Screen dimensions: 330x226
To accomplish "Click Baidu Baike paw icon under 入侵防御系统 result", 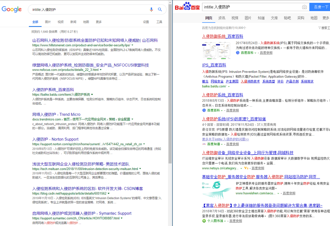I will coord(238,53).
